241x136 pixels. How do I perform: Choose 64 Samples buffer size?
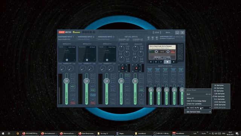pyautogui.click(x=221, y=91)
